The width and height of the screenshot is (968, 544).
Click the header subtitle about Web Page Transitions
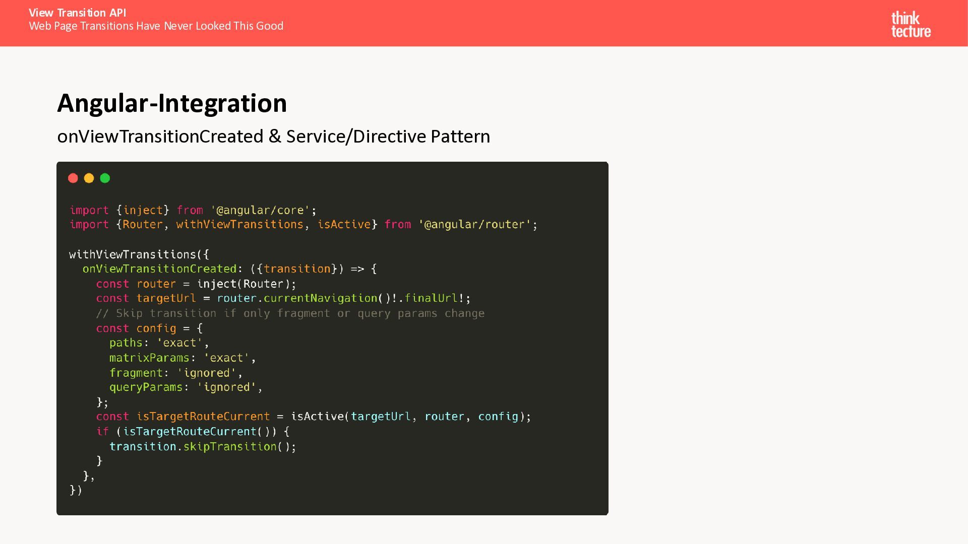coord(156,26)
